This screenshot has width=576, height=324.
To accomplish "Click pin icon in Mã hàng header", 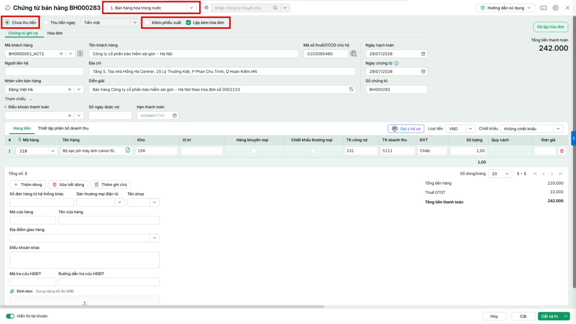I will [20, 140].
